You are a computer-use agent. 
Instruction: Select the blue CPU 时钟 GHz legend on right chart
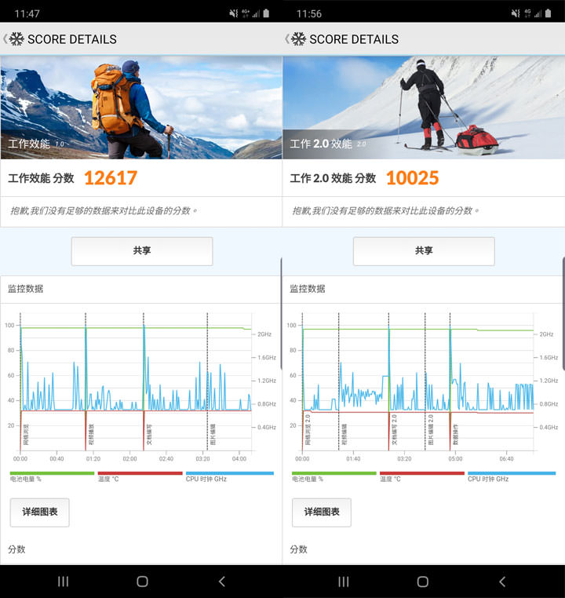[x=511, y=476]
